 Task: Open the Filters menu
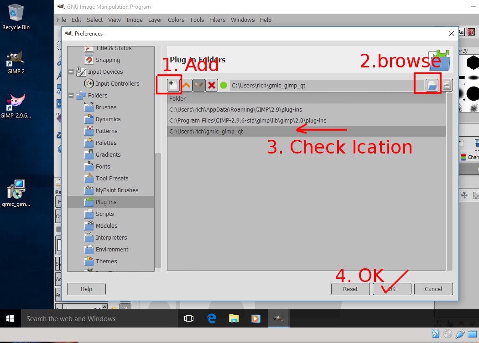pyautogui.click(x=217, y=20)
